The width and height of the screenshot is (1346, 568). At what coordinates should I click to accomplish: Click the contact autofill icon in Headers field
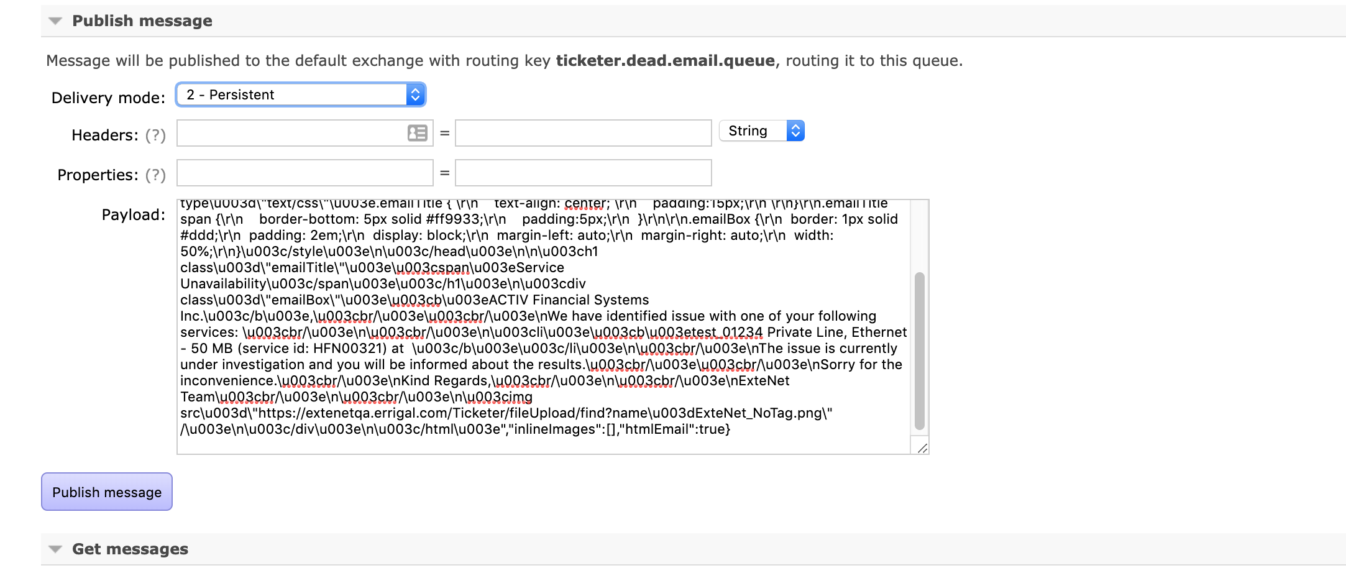417,133
